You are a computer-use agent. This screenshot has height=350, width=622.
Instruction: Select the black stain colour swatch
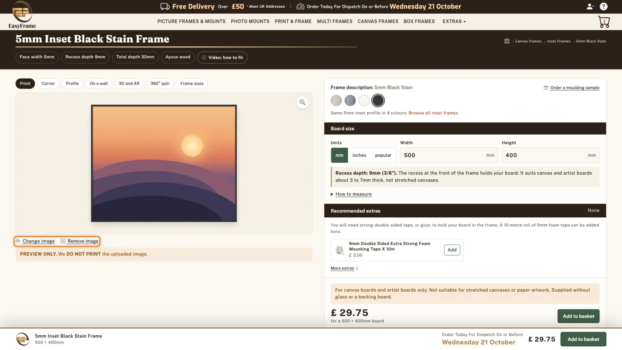point(378,101)
